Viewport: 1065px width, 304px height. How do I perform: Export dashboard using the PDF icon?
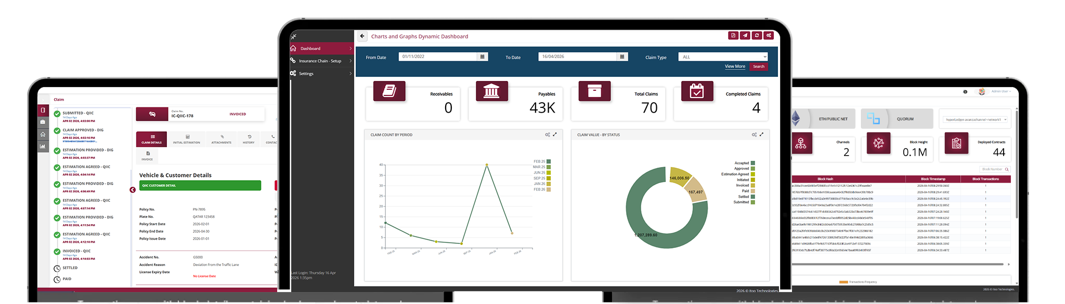click(x=733, y=36)
